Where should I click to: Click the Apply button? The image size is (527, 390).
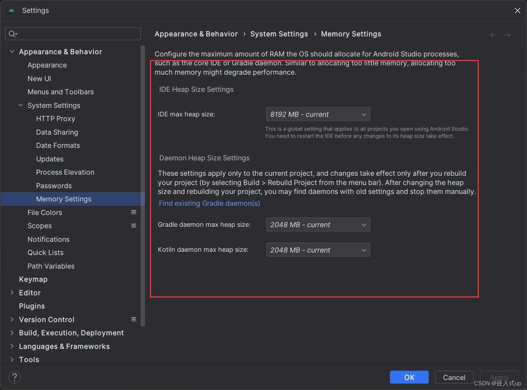(x=499, y=377)
